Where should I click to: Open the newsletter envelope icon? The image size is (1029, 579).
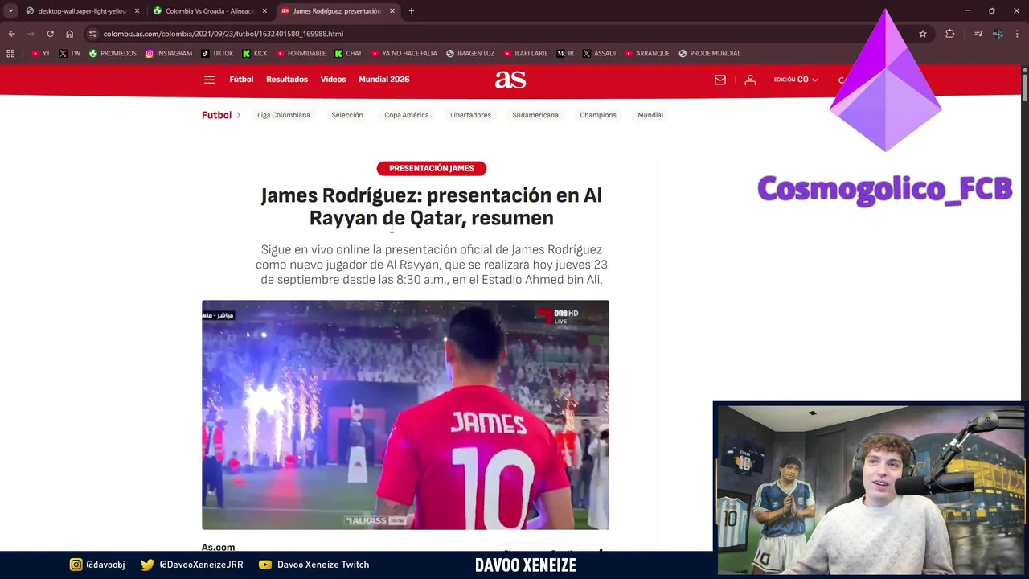click(720, 80)
